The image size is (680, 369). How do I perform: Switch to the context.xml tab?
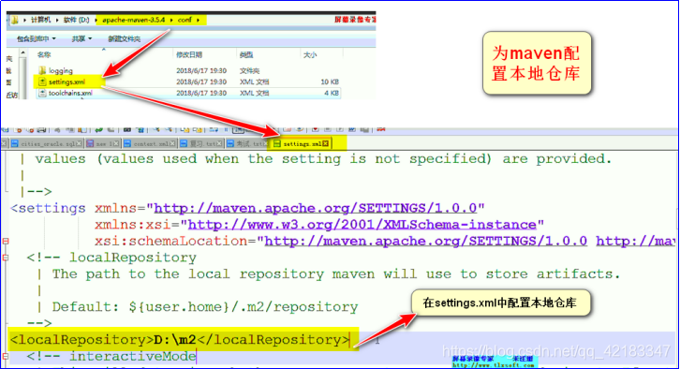tap(150, 143)
